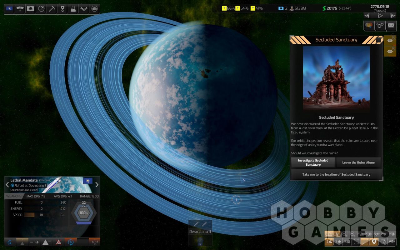Click the Lethal Mandate ship name
The height and width of the screenshot is (250, 400).
[x=24, y=180]
